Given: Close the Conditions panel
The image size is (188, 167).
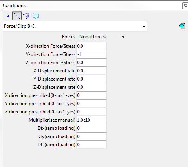Looking at the screenshot, I should coord(185,6).
